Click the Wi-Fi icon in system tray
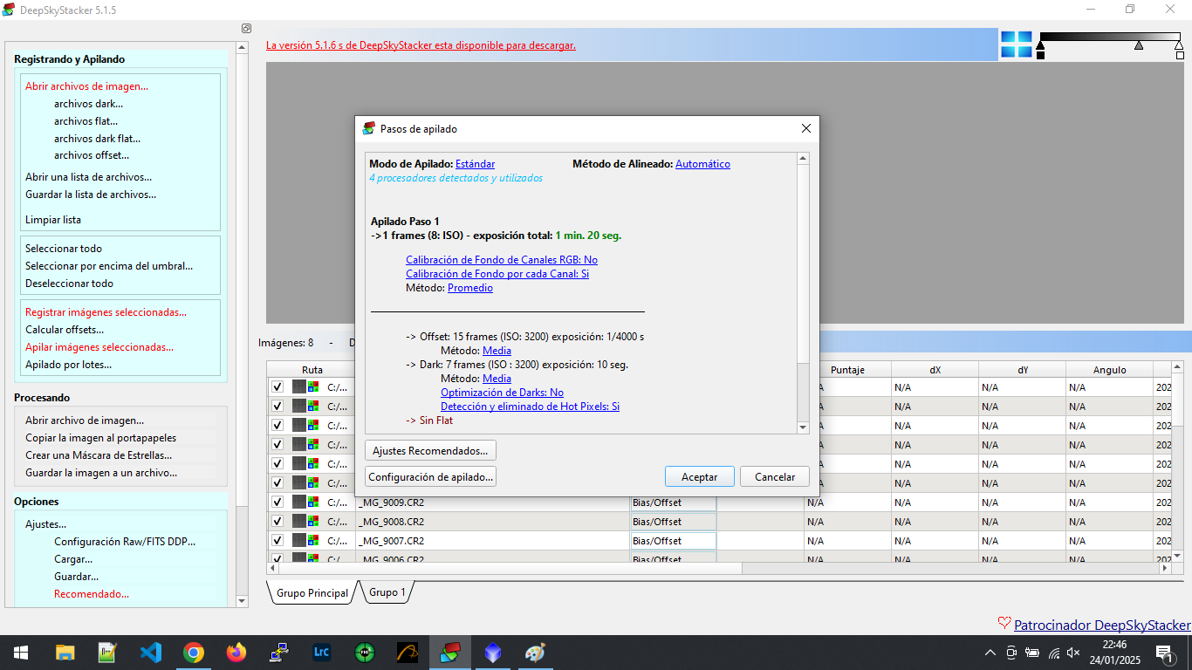Image resolution: width=1192 pixels, height=670 pixels. pyautogui.click(x=1053, y=653)
